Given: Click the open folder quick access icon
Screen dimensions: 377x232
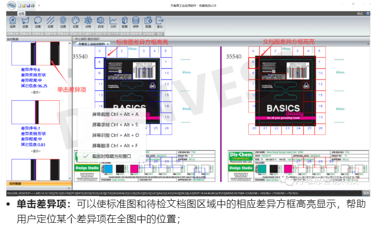Looking at the screenshot, I should point(24,5).
